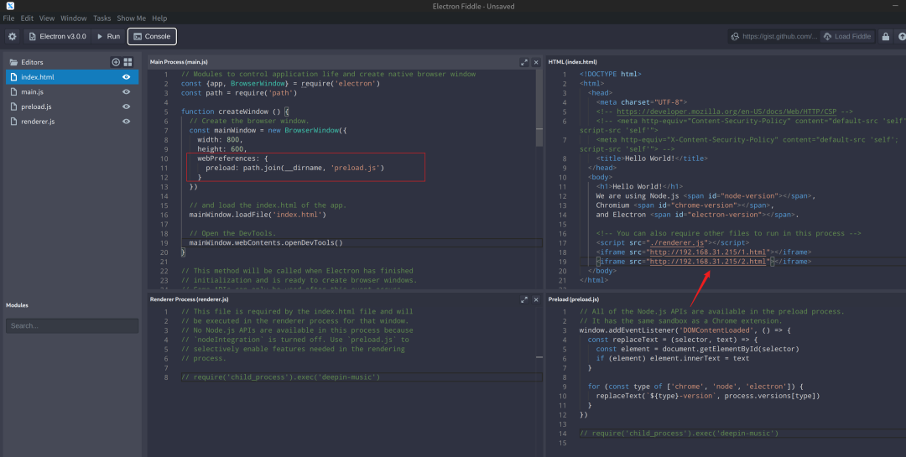906x457 pixels.
Task: Open the File menu
Action: (x=8, y=18)
